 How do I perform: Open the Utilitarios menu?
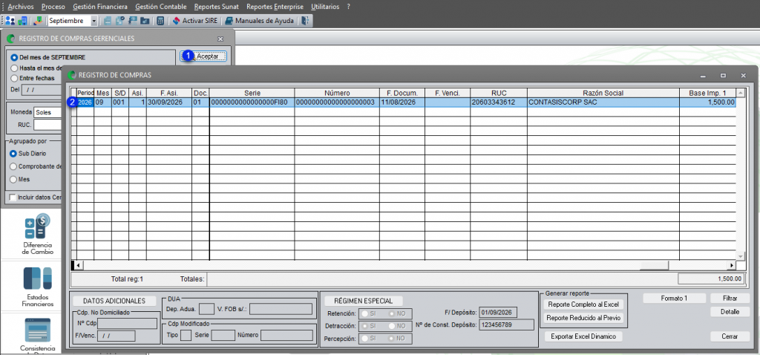pyautogui.click(x=325, y=7)
